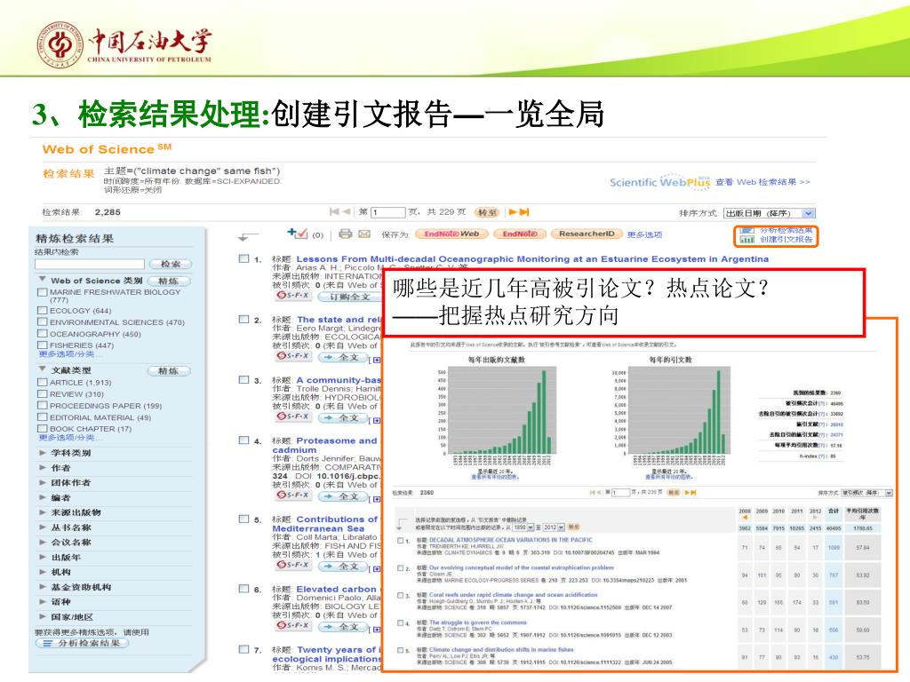
Task: Click the page number input field
Action: point(387,212)
